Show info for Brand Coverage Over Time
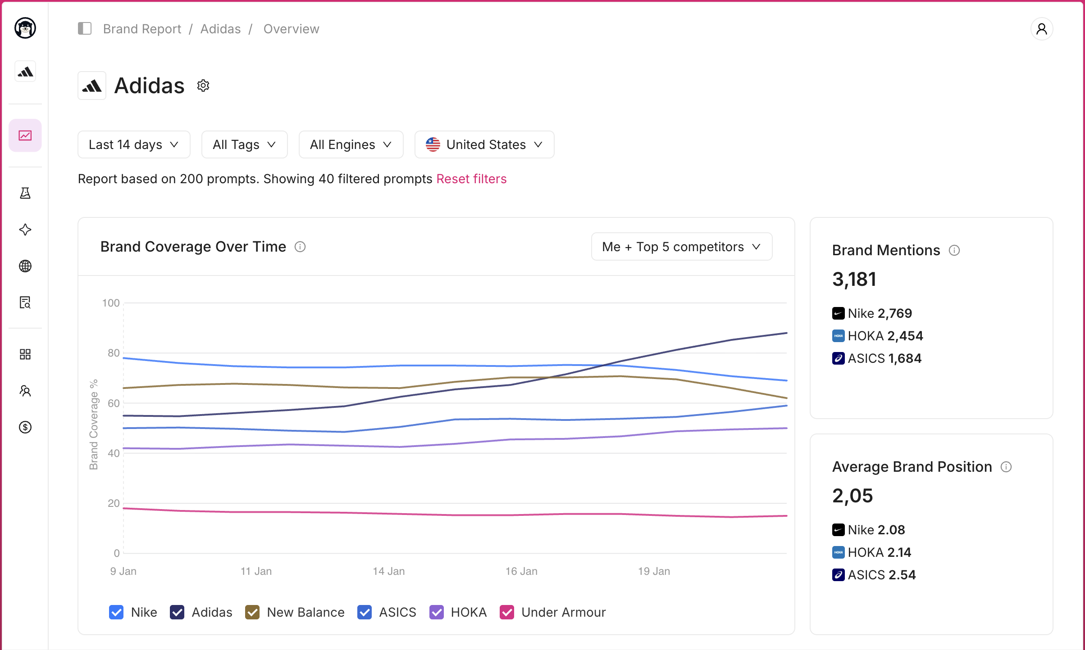Image resolution: width=1085 pixels, height=650 pixels. pos(300,247)
